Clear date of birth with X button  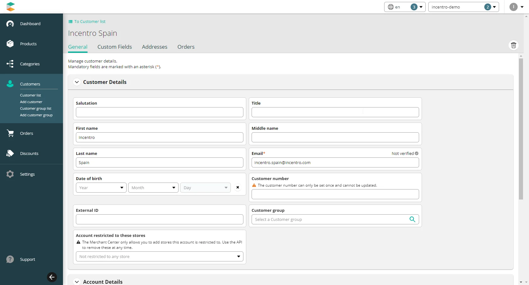238,187
